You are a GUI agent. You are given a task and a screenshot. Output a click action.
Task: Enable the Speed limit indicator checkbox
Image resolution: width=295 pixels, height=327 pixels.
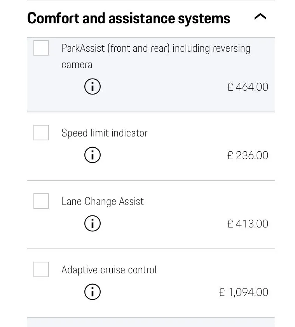coord(41,133)
